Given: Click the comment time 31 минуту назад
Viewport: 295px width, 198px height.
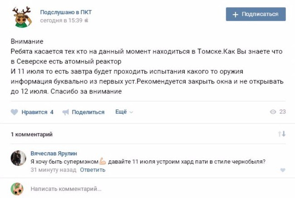Looking at the screenshot, I should [53, 170].
